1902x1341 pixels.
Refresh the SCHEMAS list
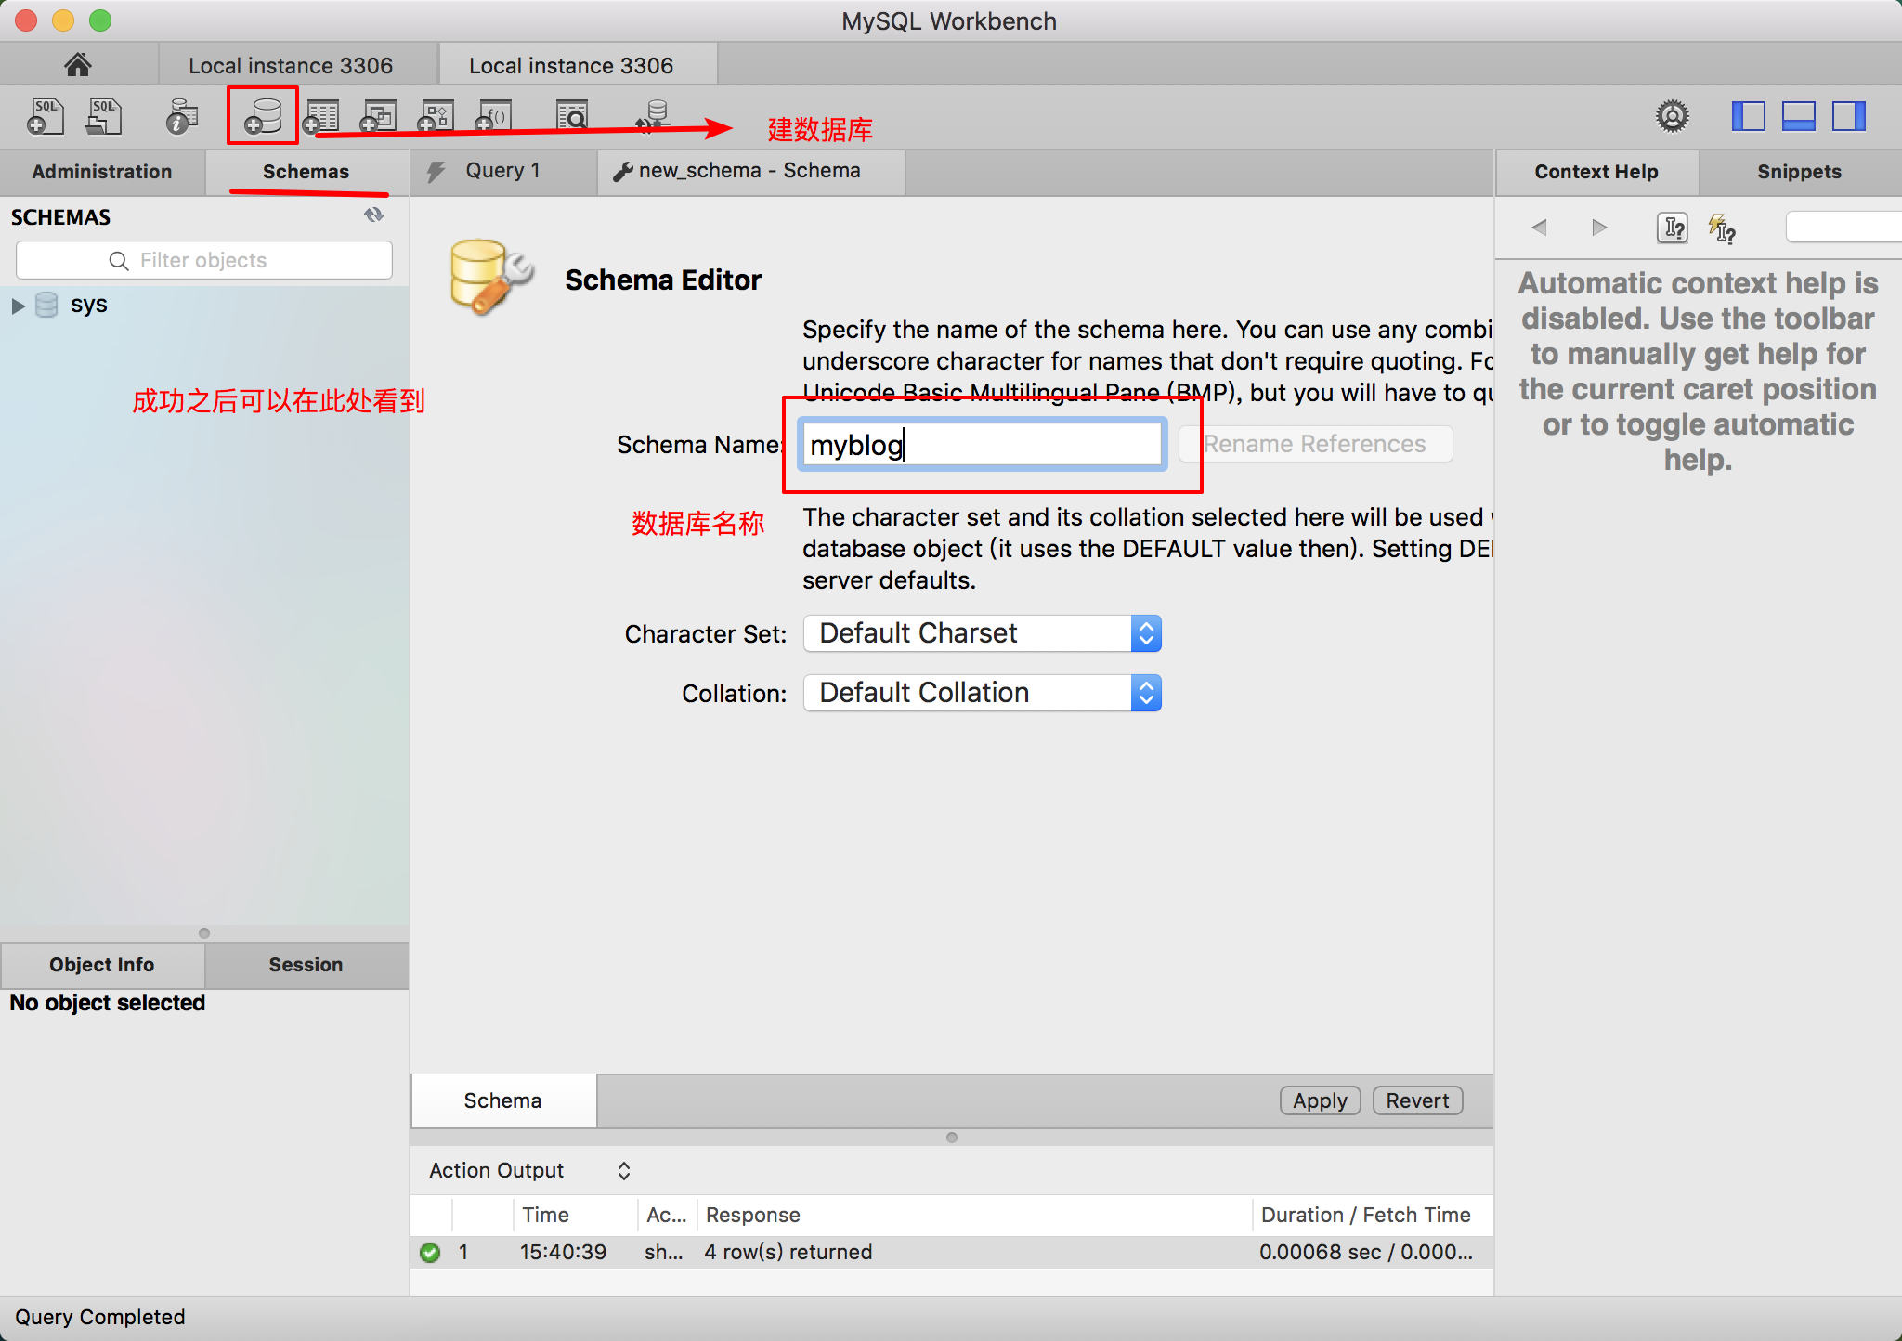(373, 215)
